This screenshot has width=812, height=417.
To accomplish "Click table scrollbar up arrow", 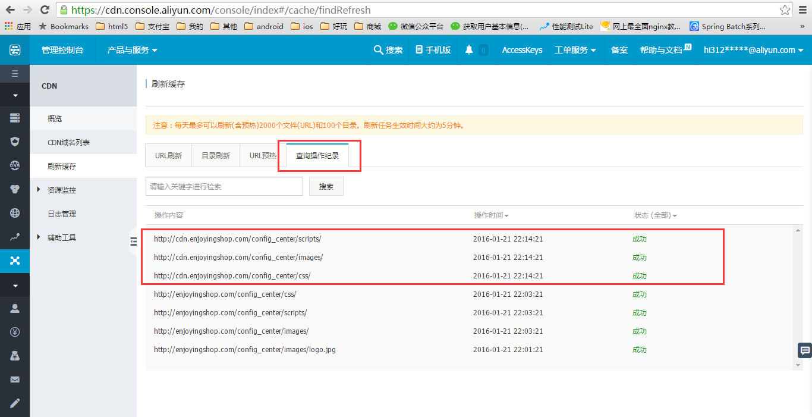I will [798, 230].
